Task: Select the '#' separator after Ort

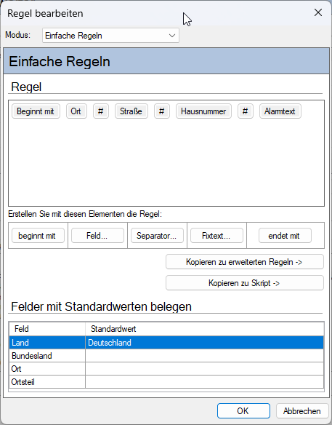Action: (101, 111)
